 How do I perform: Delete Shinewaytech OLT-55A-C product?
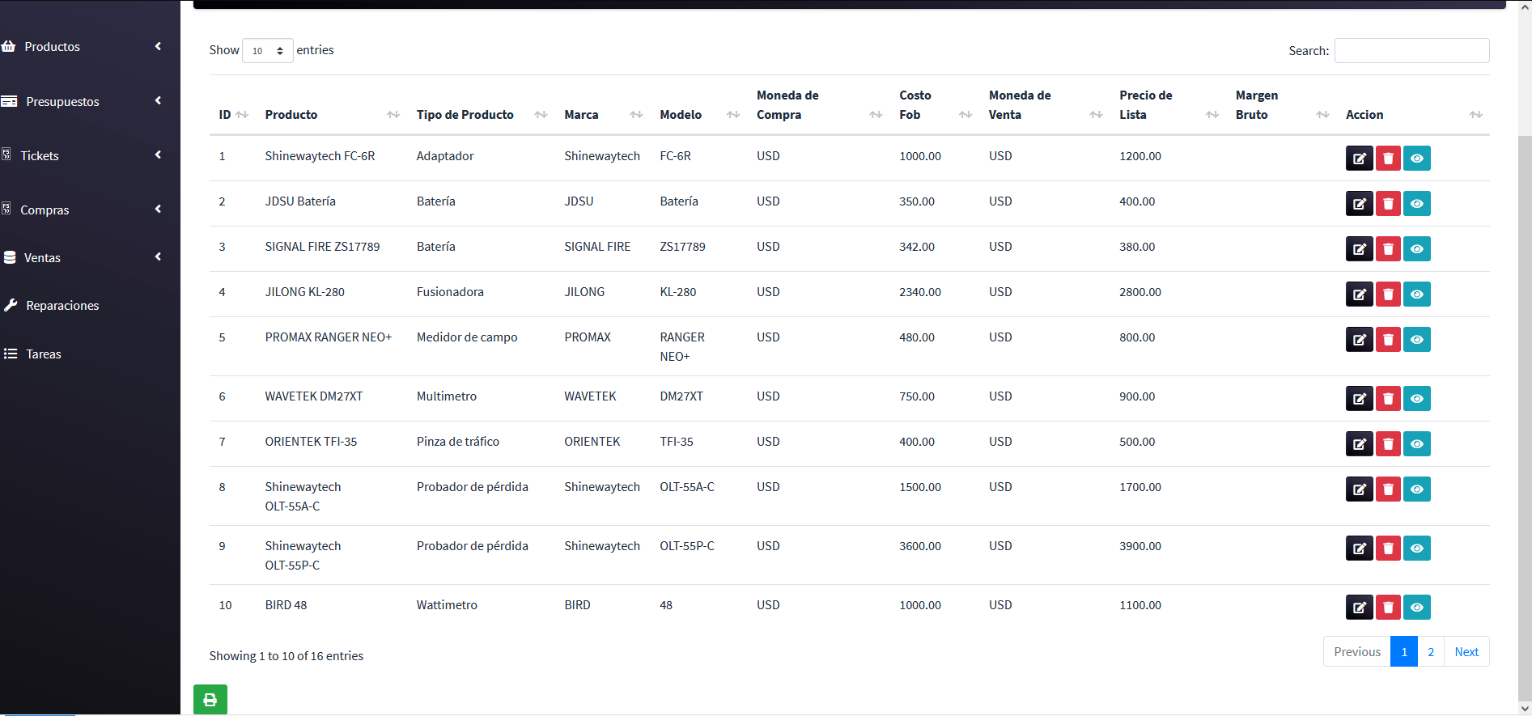pyautogui.click(x=1388, y=489)
